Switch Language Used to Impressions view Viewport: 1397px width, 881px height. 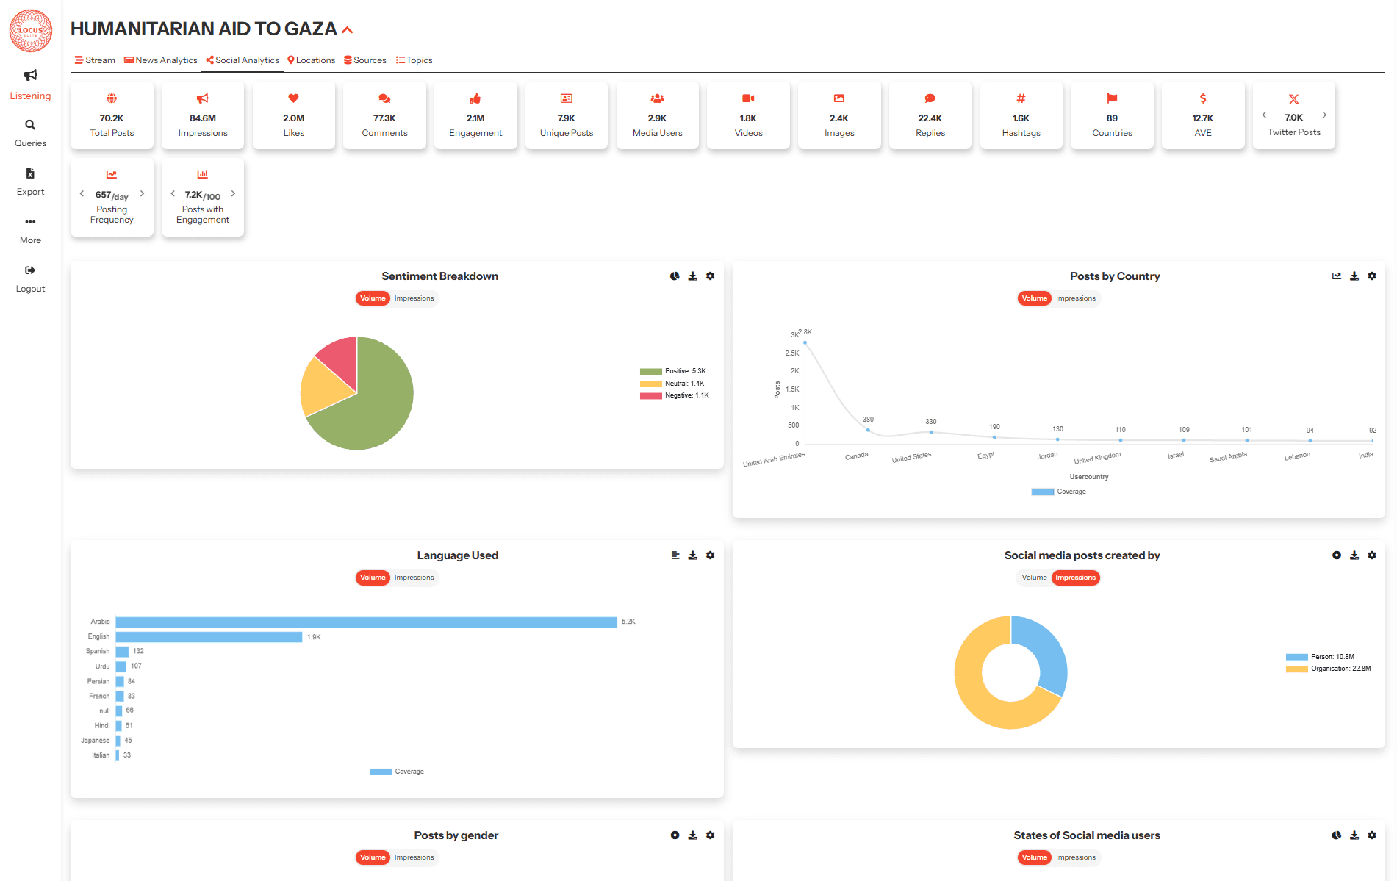[414, 578]
